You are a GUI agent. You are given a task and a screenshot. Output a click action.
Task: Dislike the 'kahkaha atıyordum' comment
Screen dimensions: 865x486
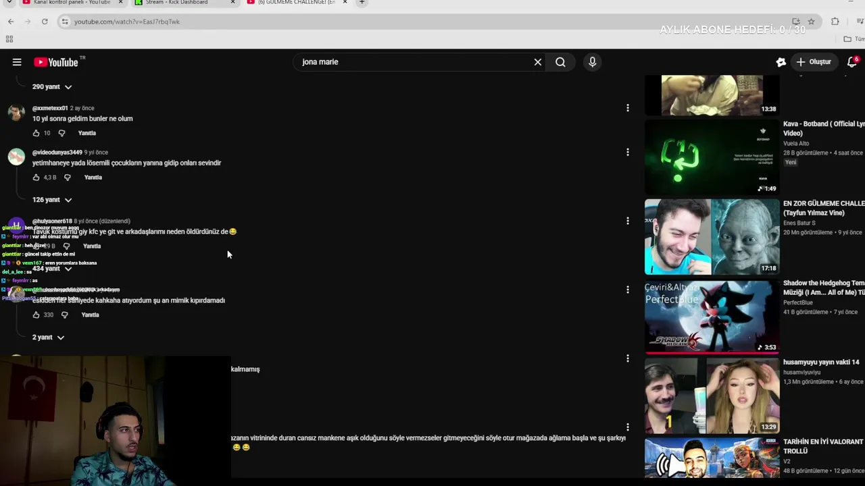(64, 315)
